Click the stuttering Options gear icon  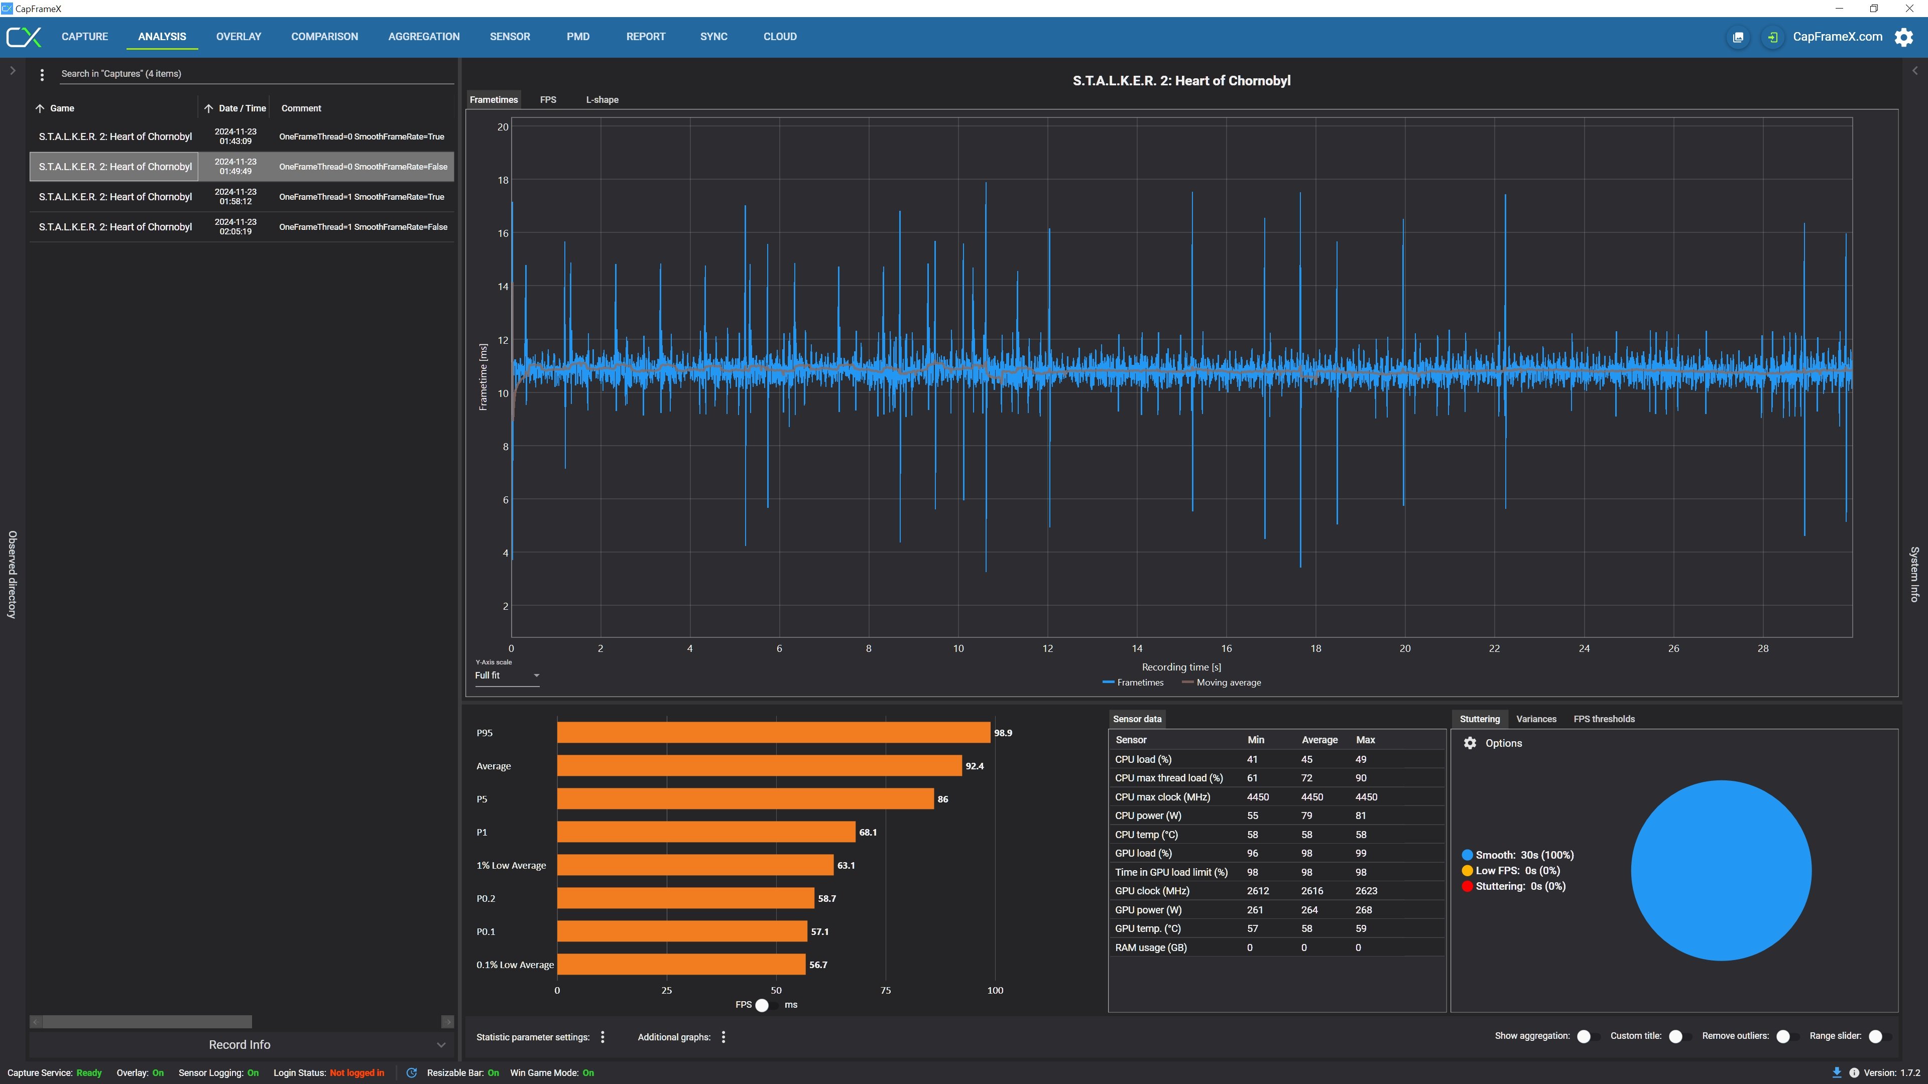tap(1470, 743)
